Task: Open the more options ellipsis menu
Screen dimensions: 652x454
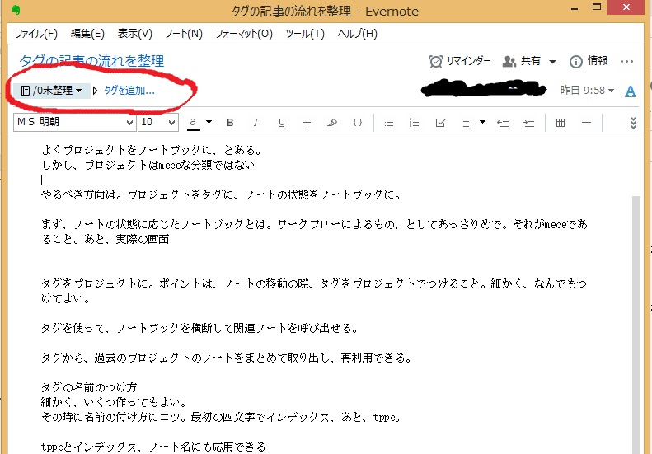Action: click(x=626, y=61)
